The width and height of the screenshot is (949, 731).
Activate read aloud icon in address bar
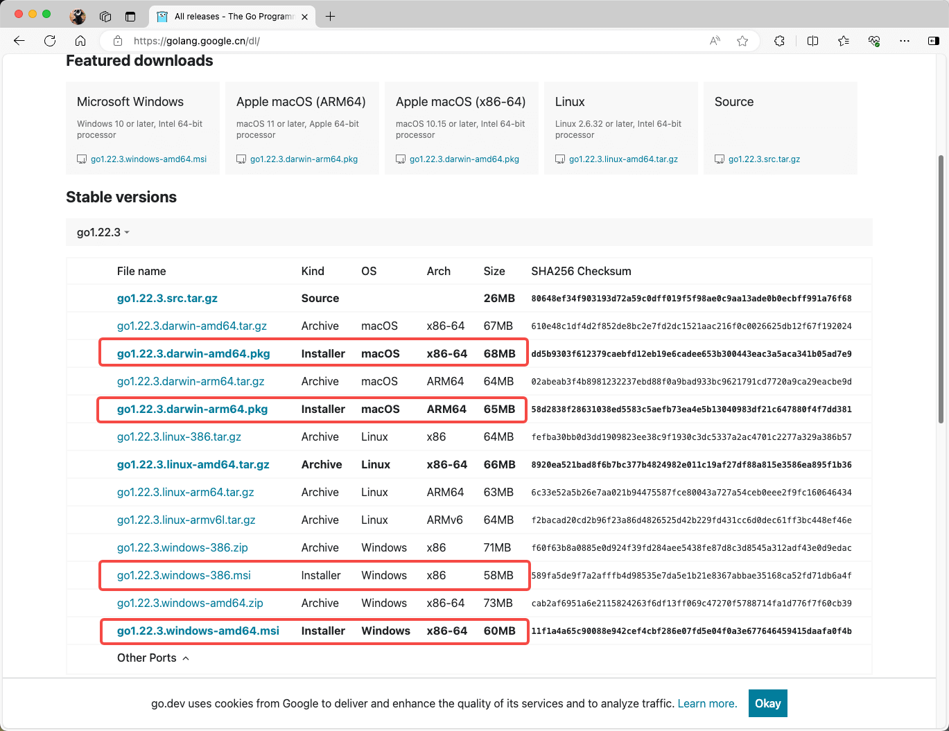[715, 41]
